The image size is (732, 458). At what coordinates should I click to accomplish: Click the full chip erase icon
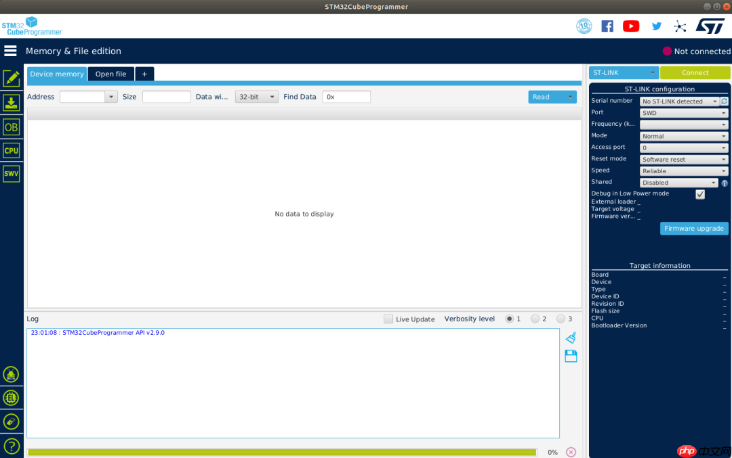tap(11, 421)
